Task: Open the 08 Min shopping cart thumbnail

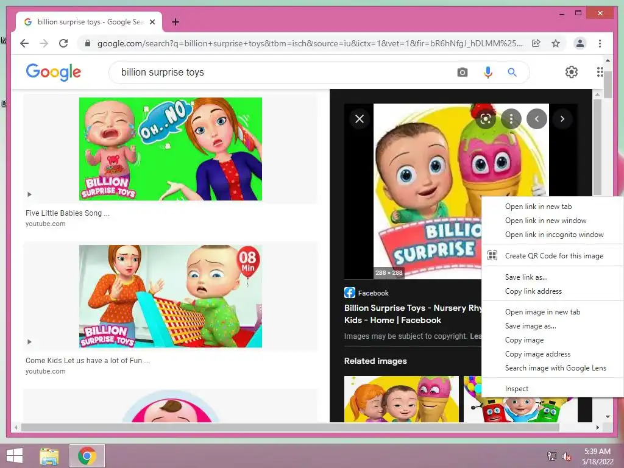Action: 171,296
